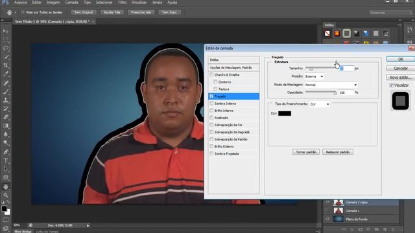This screenshot has width=415, height=233.
Task: Click OK in Estilo de camada dialog
Action: coord(401,59)
